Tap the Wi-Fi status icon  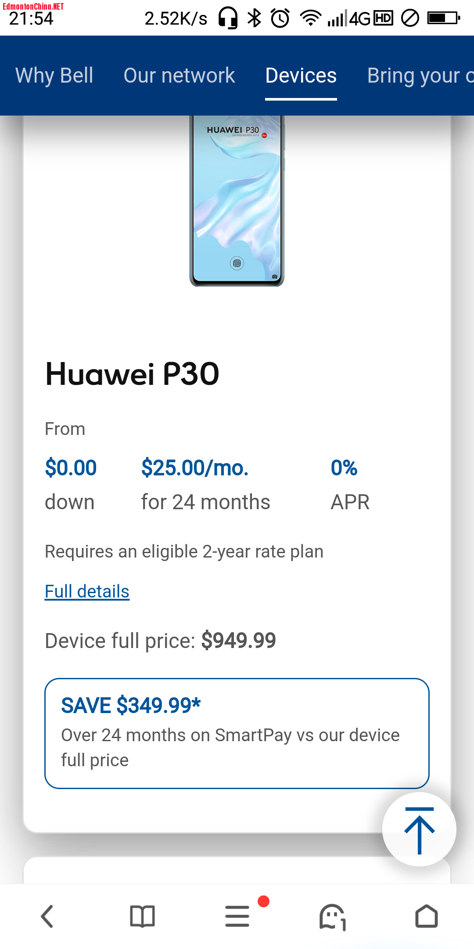(310, 18)
